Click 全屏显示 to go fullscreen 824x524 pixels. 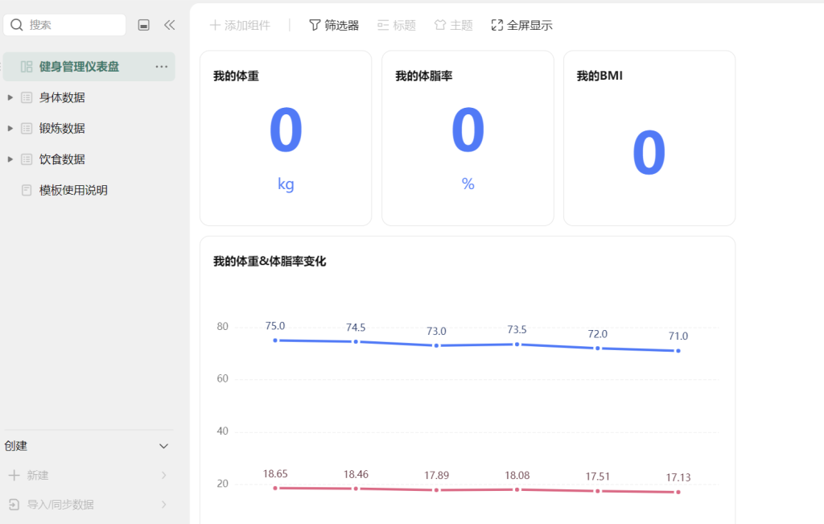click(x=521, y=25)
